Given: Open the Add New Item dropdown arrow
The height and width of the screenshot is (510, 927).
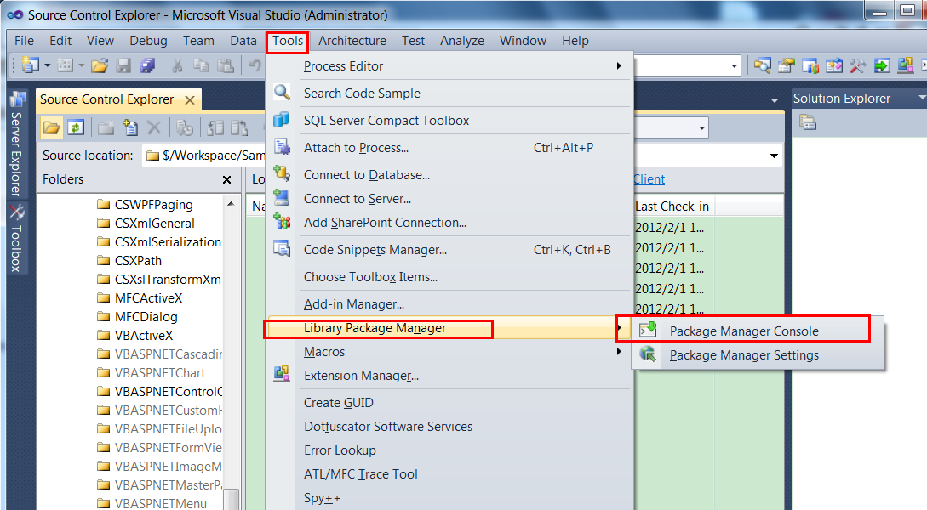Looking at the screenshot, I should 82,65.
